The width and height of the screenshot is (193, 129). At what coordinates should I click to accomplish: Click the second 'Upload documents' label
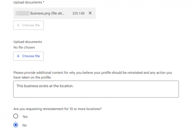click(28, 42)
